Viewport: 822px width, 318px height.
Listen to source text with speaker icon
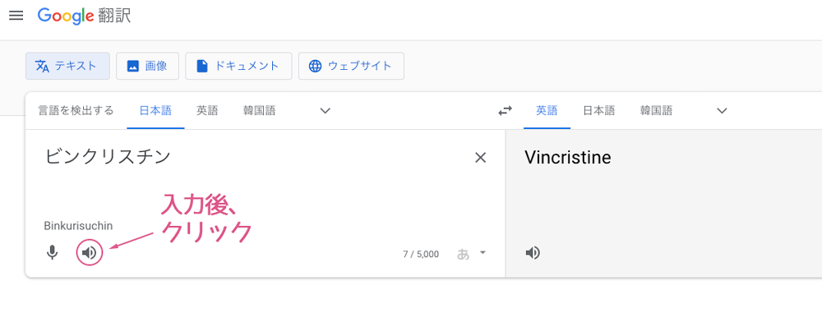90,253
